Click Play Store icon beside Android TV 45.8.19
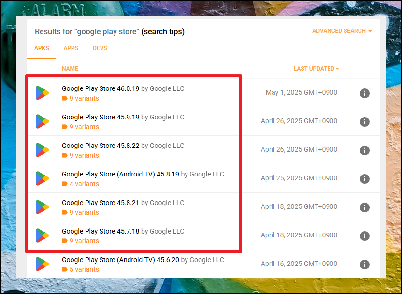The width and height of the screenshot is (402, 294). click(43, 178)
